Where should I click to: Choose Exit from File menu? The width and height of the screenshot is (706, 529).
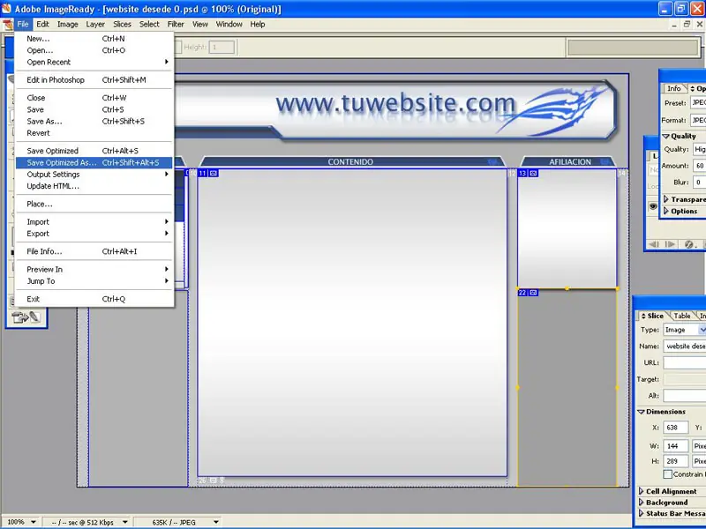pyautogui.click(x=94, y=299)
